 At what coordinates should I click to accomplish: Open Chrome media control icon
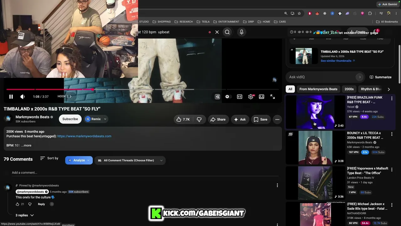[381, 13]
